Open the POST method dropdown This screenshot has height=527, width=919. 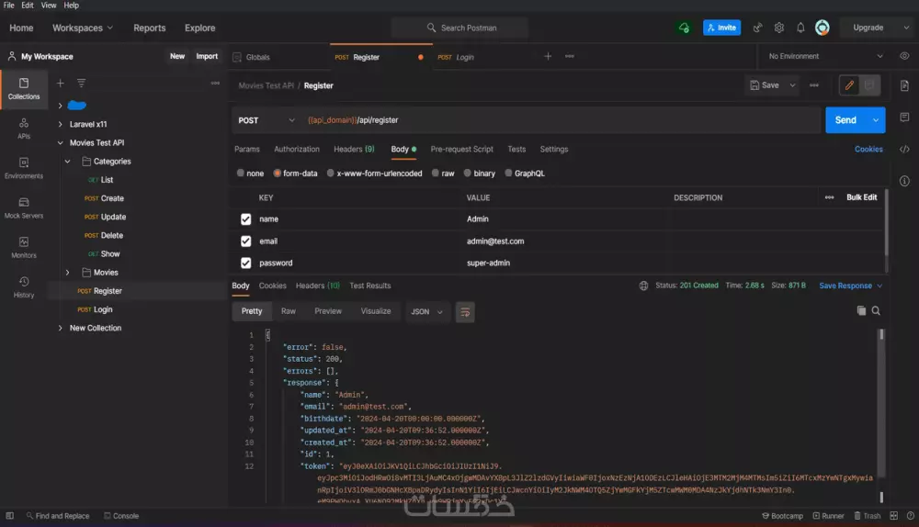click(267, 120)
